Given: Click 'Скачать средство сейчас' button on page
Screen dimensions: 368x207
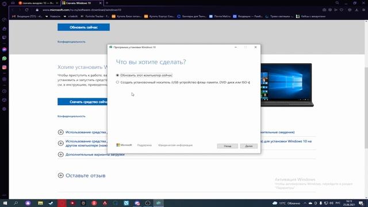Looking at the screenshot, I should point(82,102).
